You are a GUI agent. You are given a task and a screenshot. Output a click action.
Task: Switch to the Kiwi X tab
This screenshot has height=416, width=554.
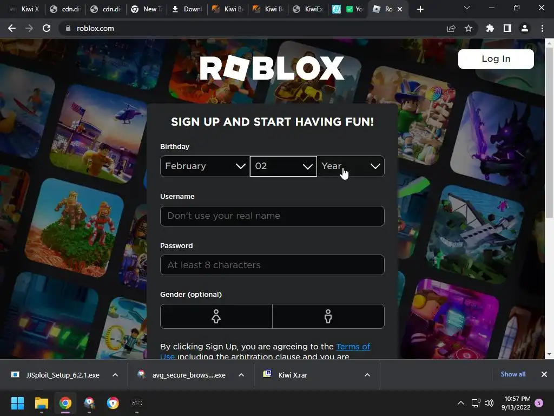(24, 9)
